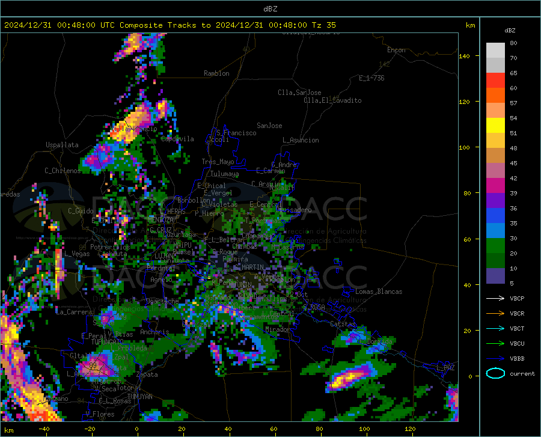Click the 'L_PAZ' map label

[445, 368]
